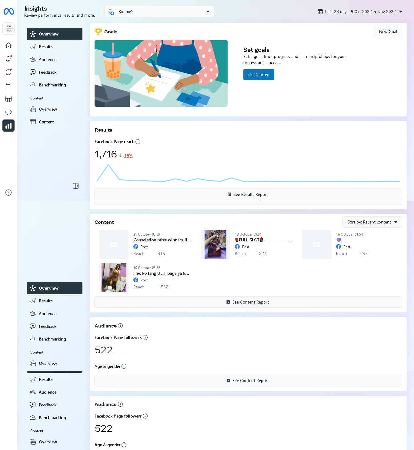Open Ads megaphone icon

(x=8, y=112)
